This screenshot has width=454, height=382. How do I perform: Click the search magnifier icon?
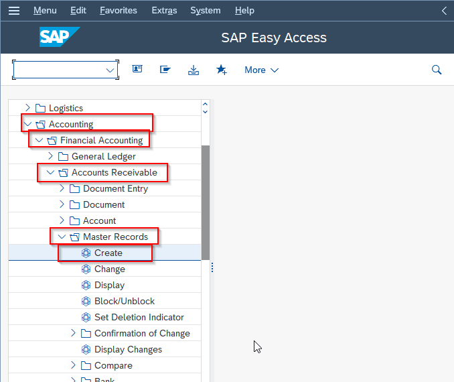(437, 70)
